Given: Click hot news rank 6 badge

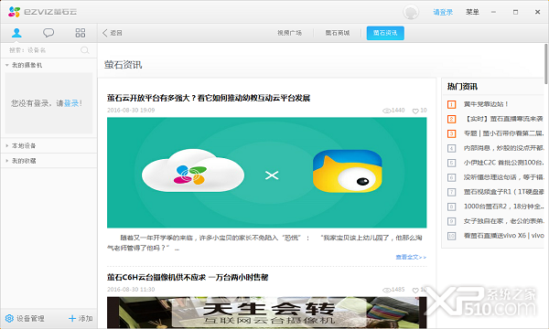Looking at the screenshot, I should (x=452, y=177).
